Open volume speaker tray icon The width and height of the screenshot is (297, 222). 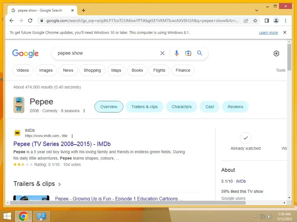[x=269, y=216]
